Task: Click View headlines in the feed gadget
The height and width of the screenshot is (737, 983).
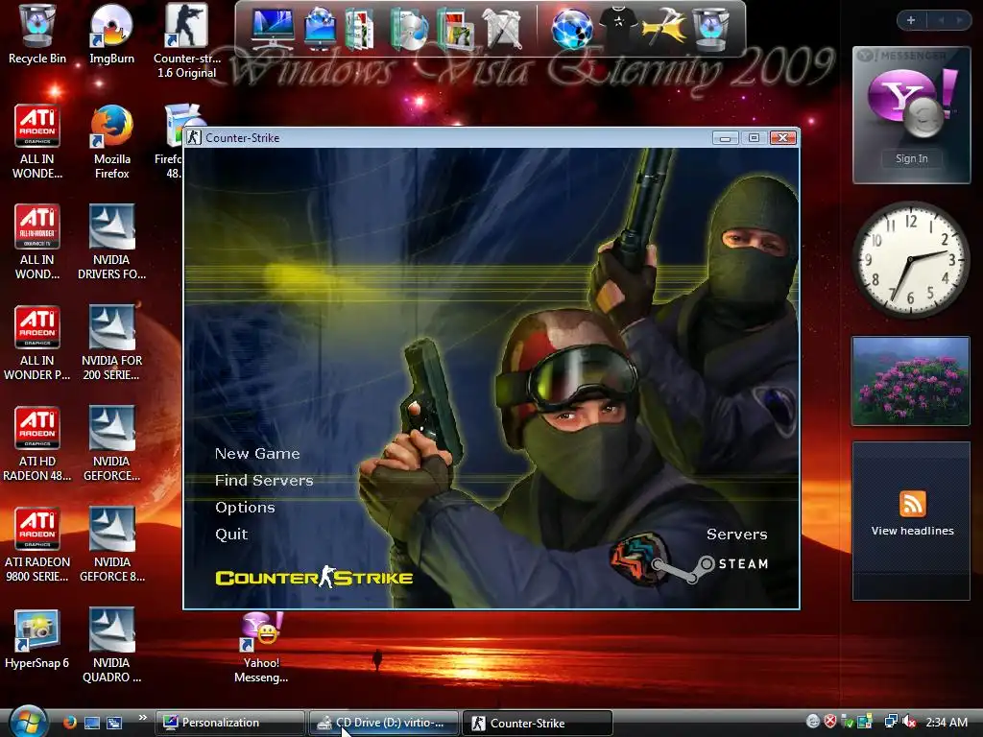Action: [x=912, y=531]
